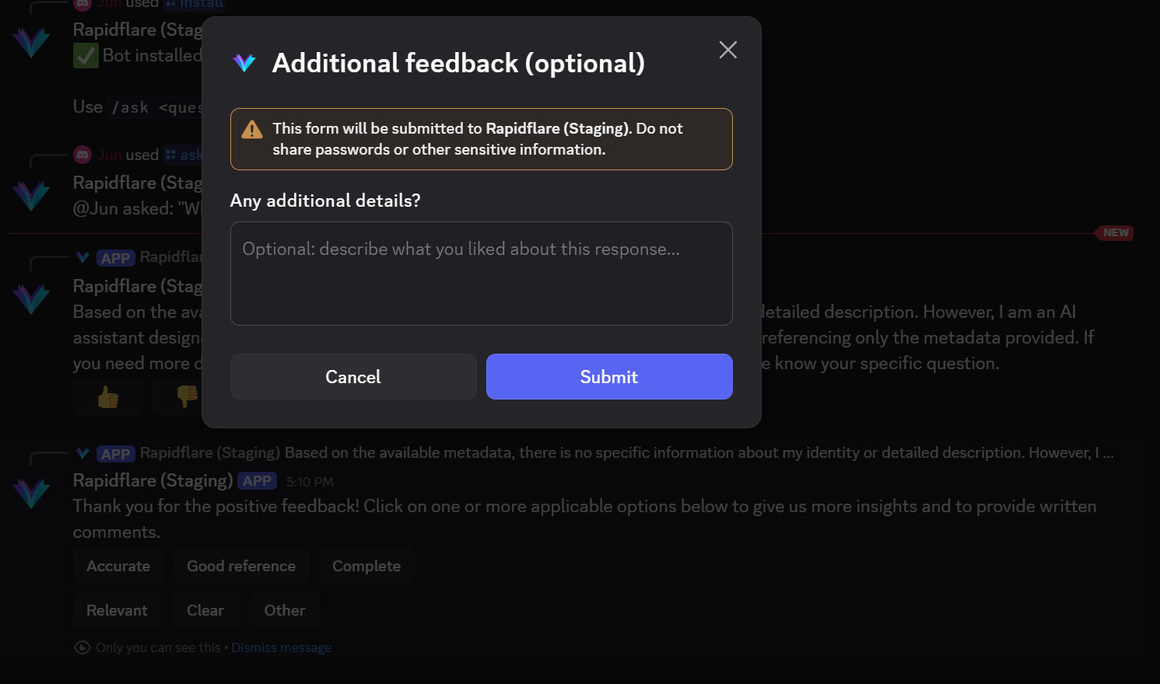This screenshot has width=1160, height=684.
Task: Click the NEW messages marker
Action: [1115, 232]
